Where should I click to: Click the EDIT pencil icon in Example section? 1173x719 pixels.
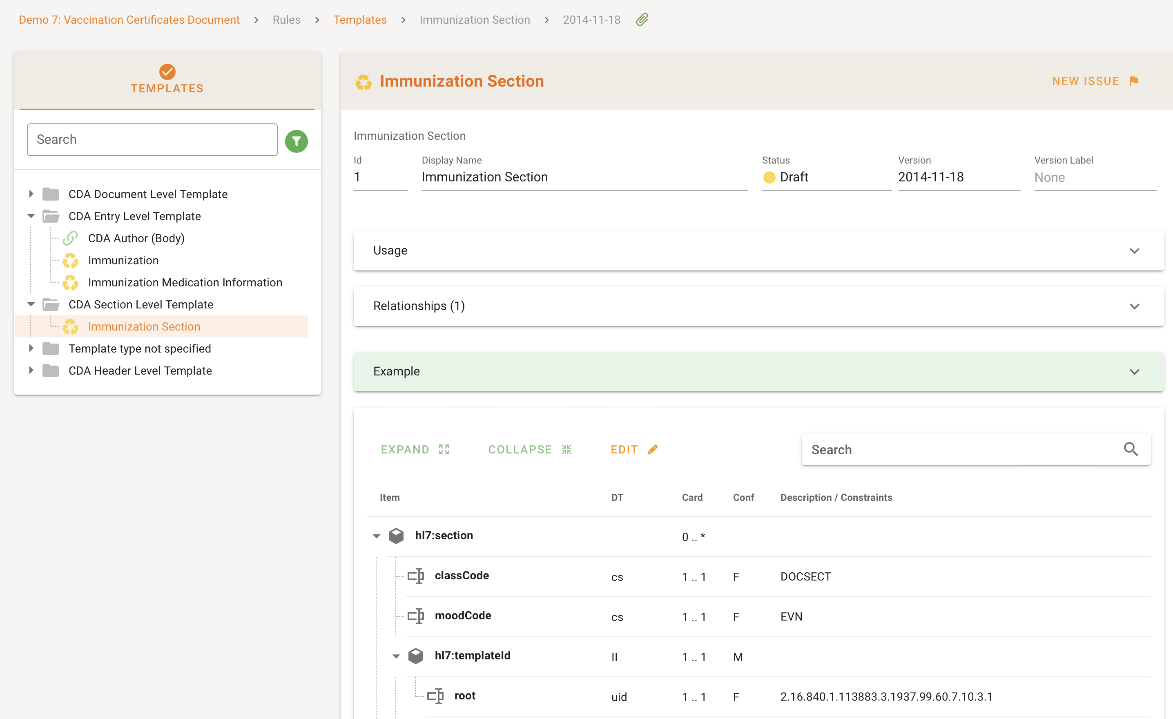click(x=652, y=449)
